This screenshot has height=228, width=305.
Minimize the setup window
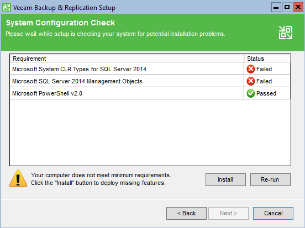click(276, 8)
